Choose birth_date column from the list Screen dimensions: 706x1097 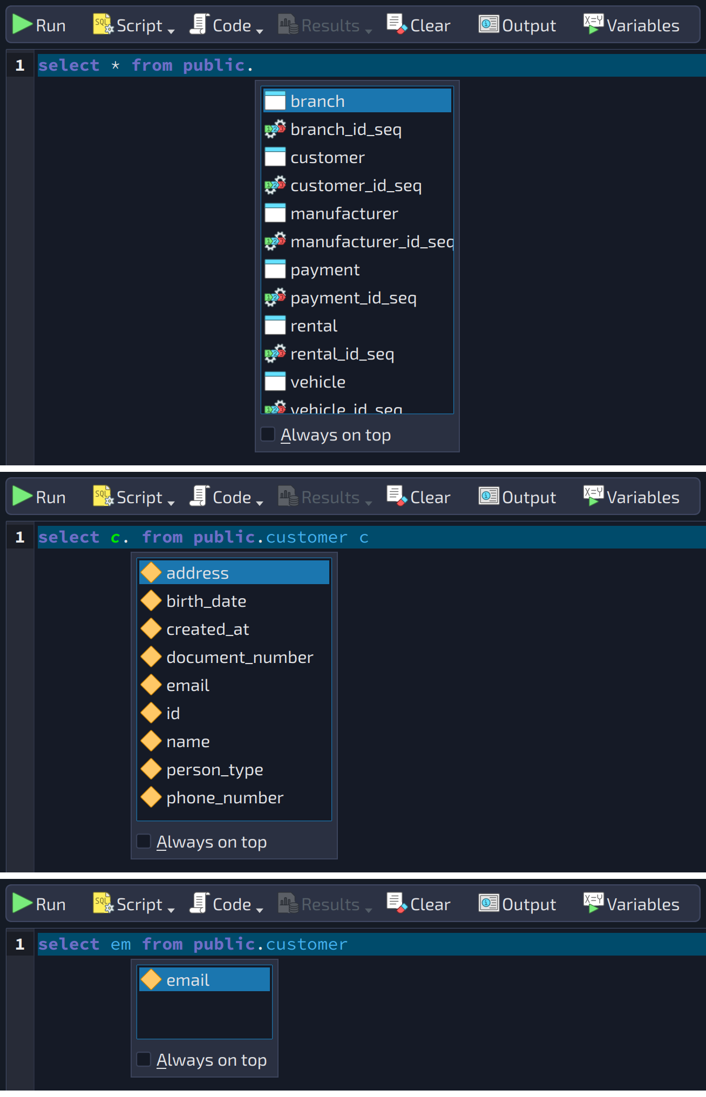click(x=234, y=601)
